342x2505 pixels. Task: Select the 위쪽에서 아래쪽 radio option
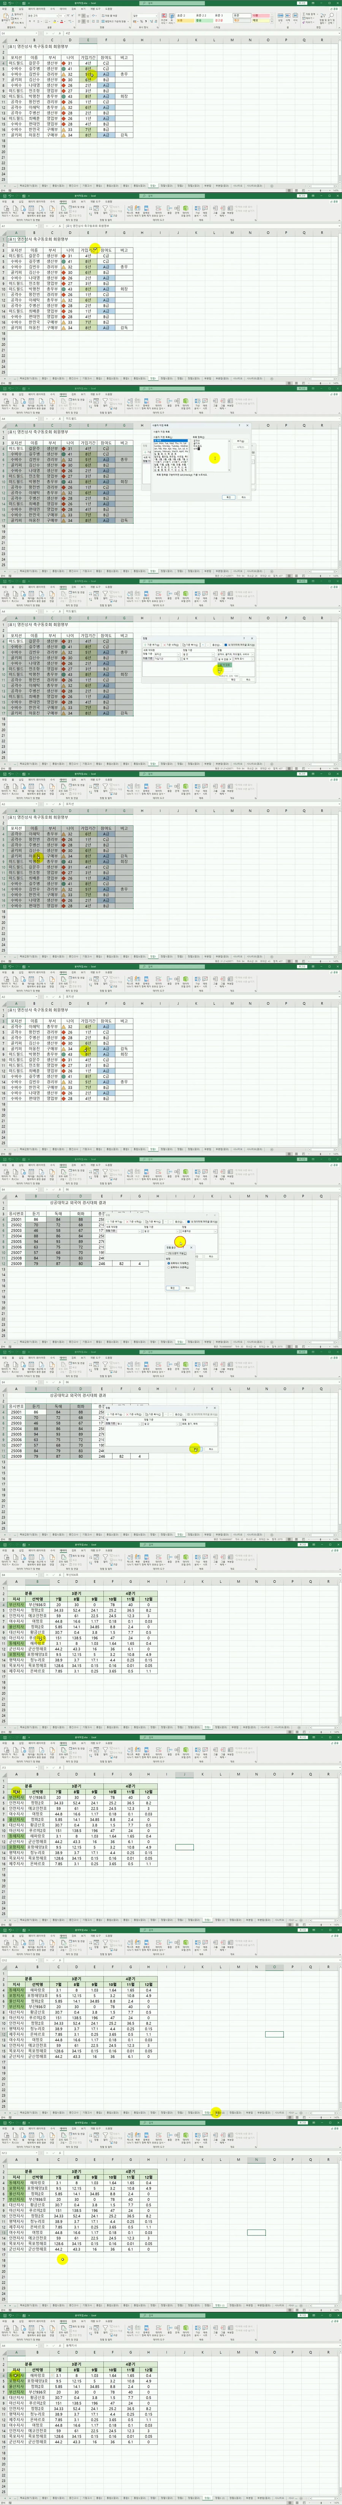(169, 1263)
